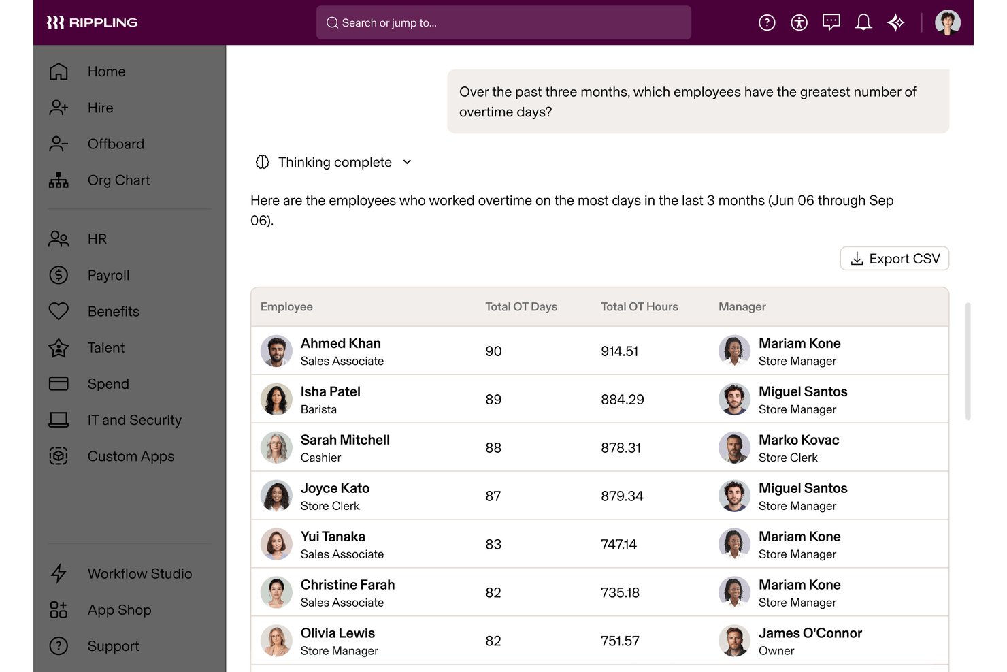Click the Workflow Studio lightning icon
The height and width of the screenshot is (672, 1007).
(x=59, y=573)
